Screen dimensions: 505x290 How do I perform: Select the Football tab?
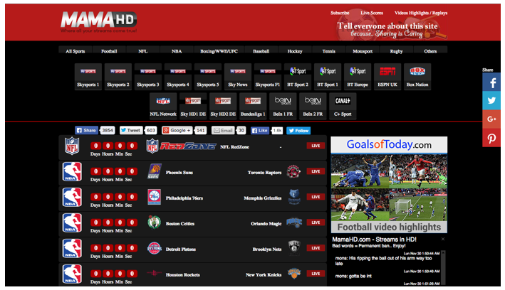tap(109, 51)
